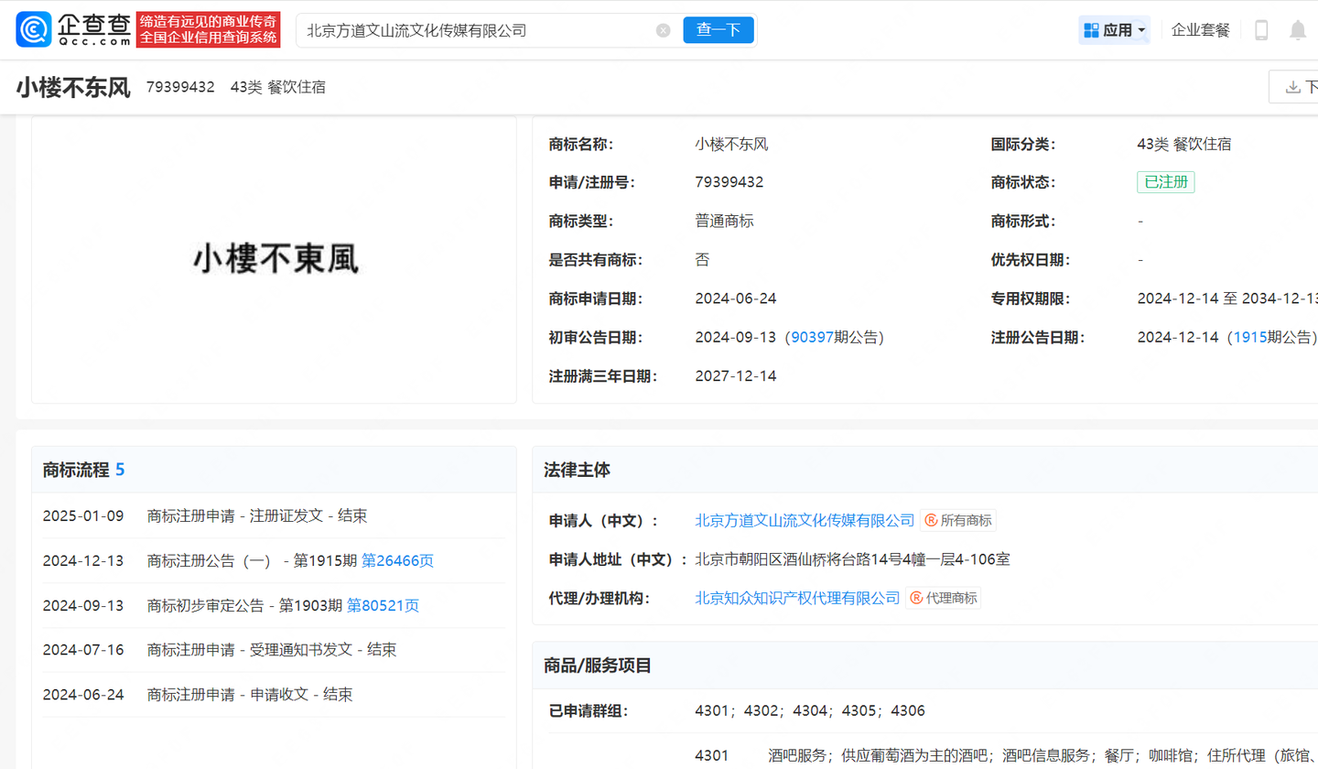Click the 2027-12-14 three-year date value
Screen dimensions: 1318x769
point(736,376)
